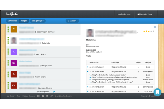Open the Ottomatias Peura user menu

pyautogui.click(x=145, y=14)
